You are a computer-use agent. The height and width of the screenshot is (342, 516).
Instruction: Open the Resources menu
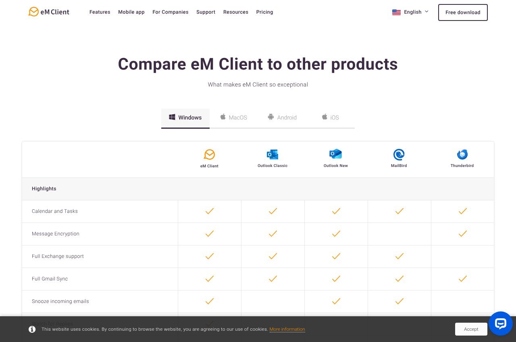tap(236, 12)
